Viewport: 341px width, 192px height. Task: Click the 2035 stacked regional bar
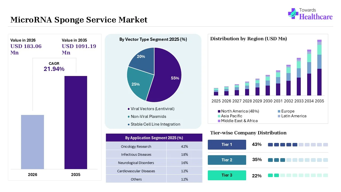point(319,67)
